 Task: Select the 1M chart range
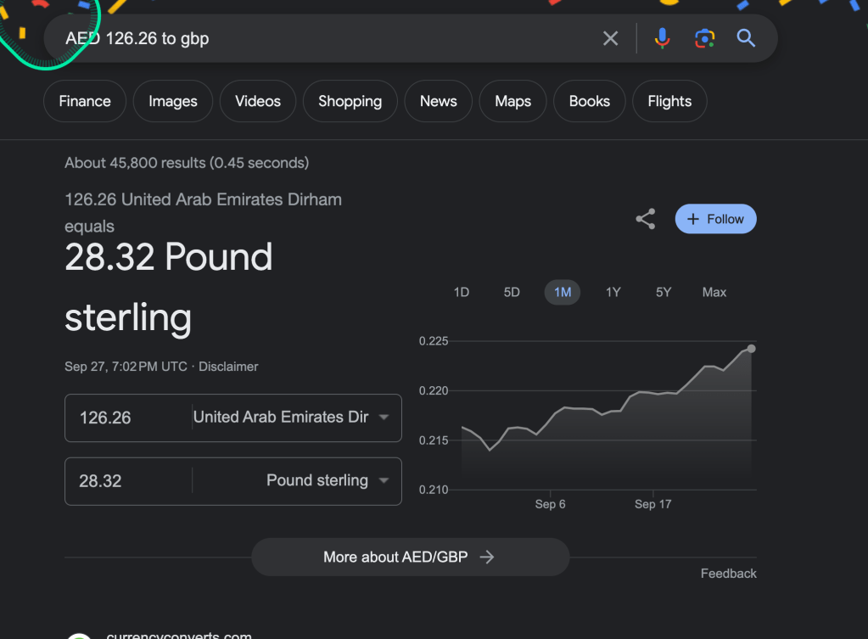(x=563, y=292)
